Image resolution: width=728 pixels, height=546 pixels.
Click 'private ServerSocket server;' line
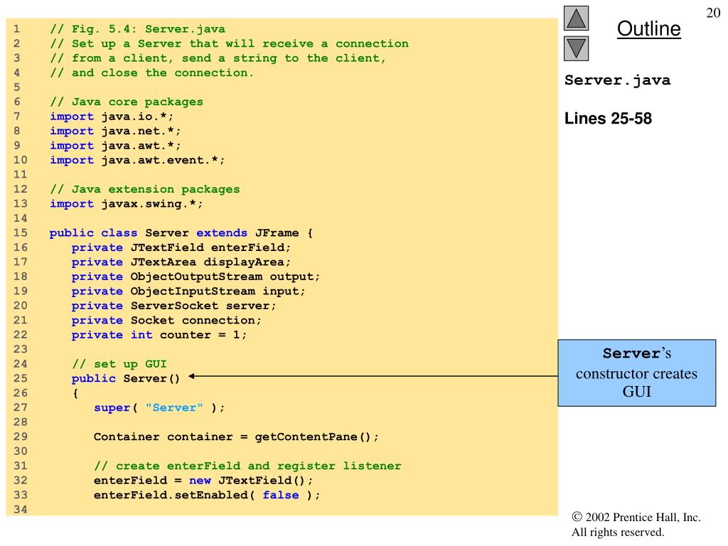tap(173, 306)
